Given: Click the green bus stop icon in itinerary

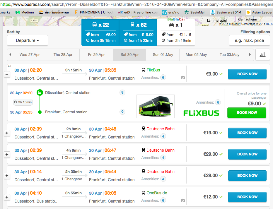Looking at the screenshot, I should [x=40, y=92].
